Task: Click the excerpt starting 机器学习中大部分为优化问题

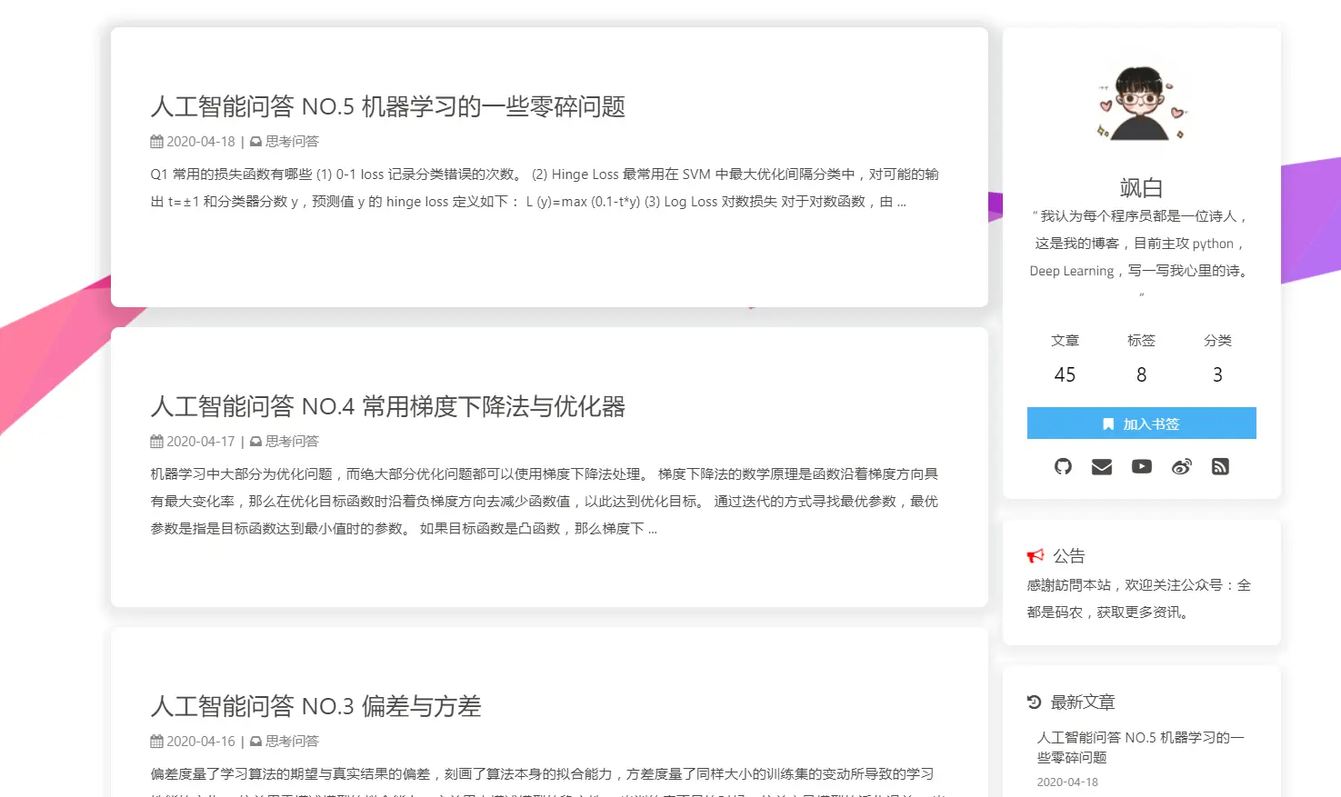Action: click(x=545, y=502)
